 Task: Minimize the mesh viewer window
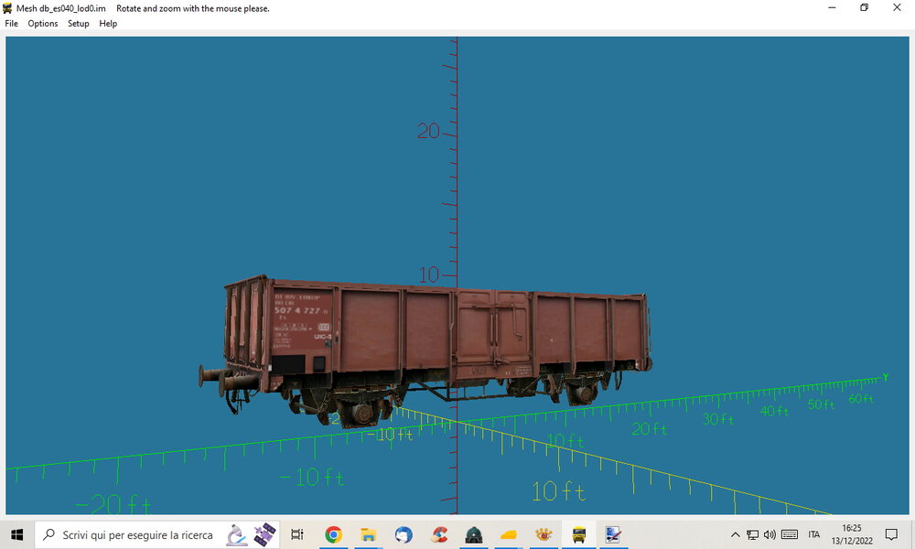832,7
